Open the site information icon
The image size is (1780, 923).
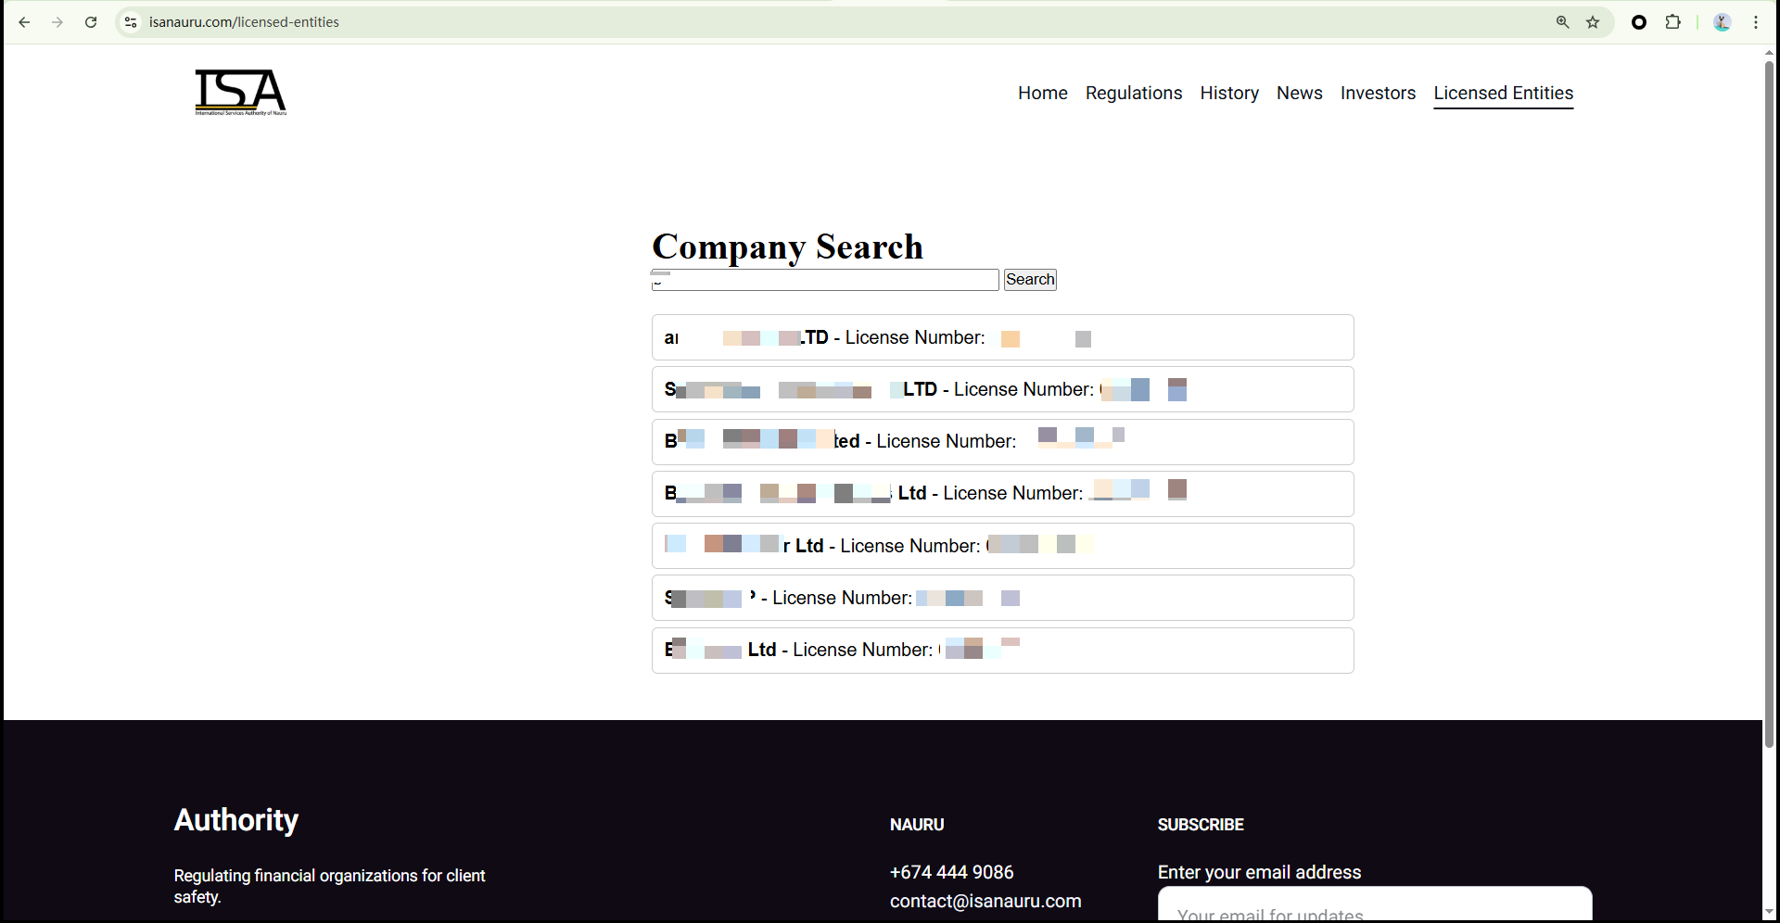click(131, 22)
